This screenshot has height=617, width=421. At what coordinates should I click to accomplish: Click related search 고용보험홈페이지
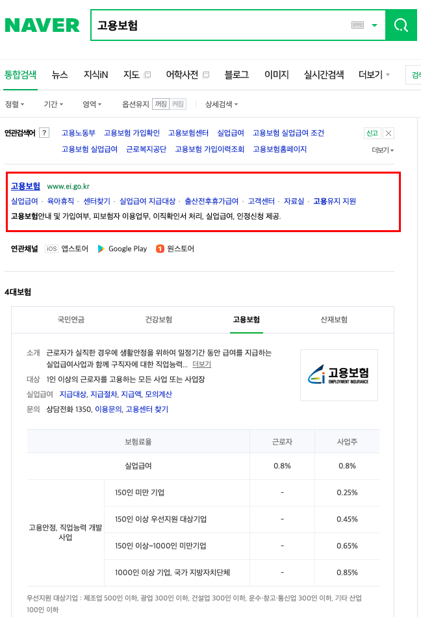point(279,149)
